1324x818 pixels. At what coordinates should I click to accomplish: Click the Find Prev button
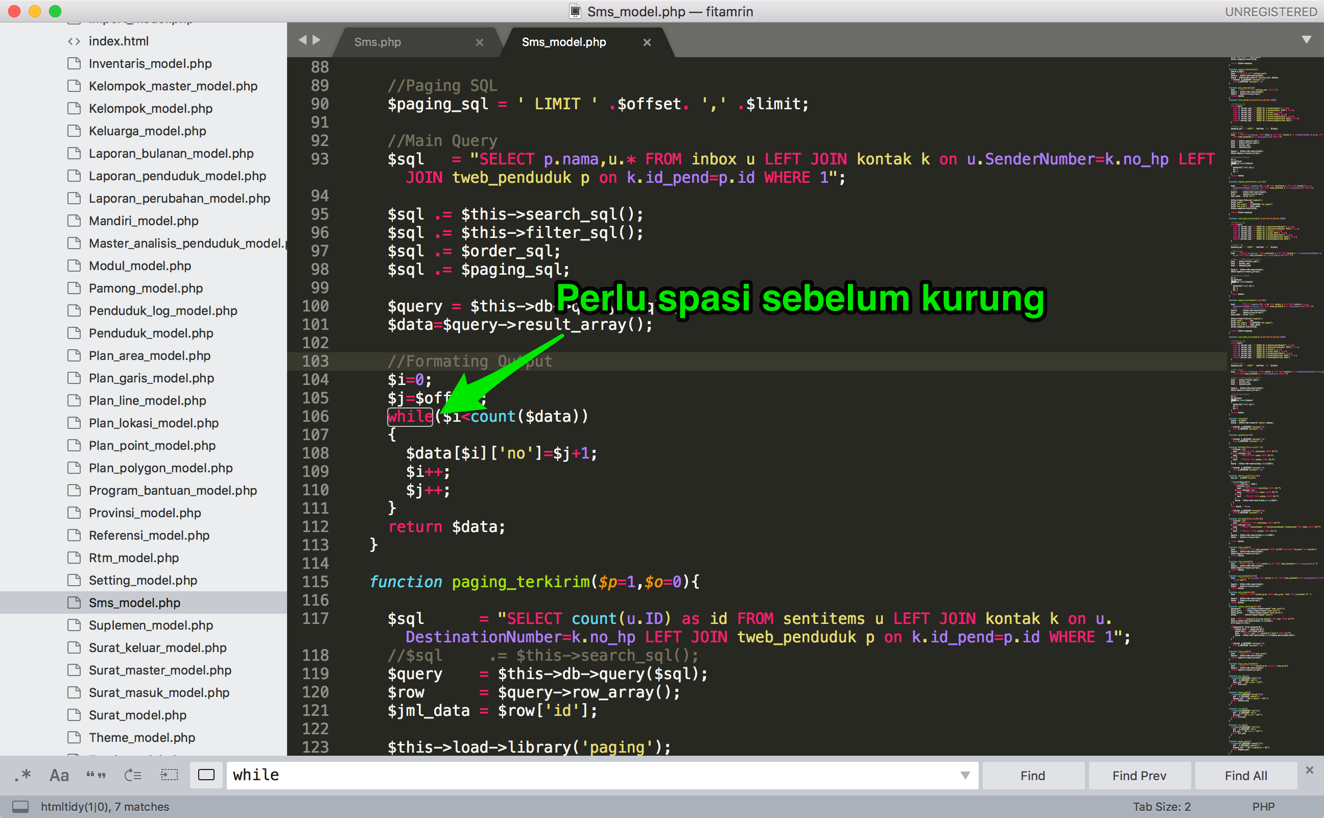click(1139, 775)
